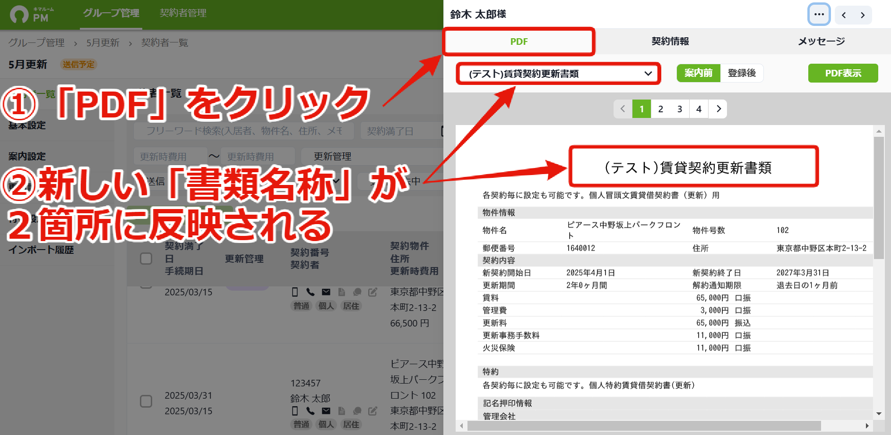The image size is (891, 435).
Task: Click the 5月更新 breadcrumb link
Action: (x=103, y=43)
